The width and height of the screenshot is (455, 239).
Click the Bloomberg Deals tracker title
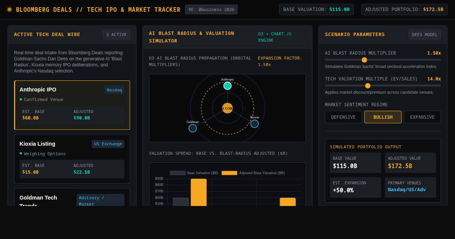(x=98, y=9)
